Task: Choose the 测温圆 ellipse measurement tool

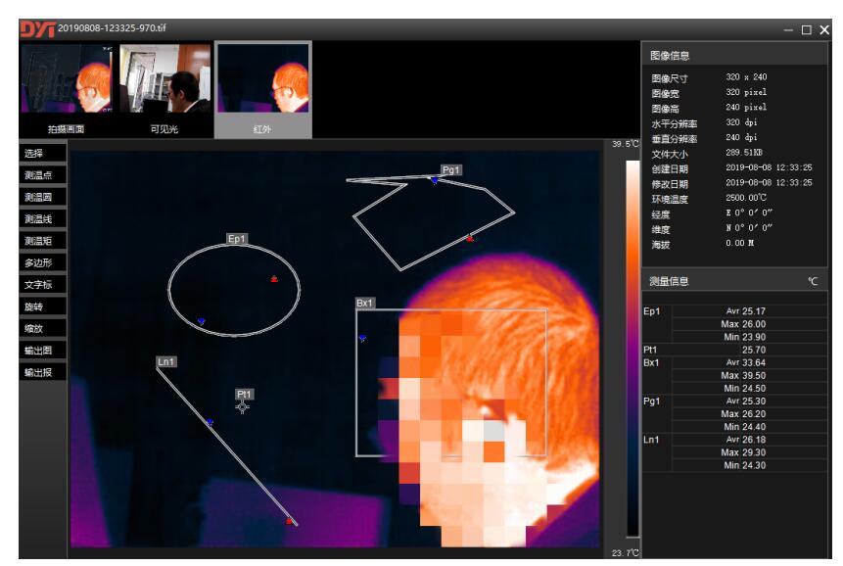Action: click(44, 197)
